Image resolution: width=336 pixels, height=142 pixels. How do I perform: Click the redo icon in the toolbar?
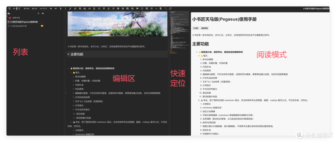(170, 9)
